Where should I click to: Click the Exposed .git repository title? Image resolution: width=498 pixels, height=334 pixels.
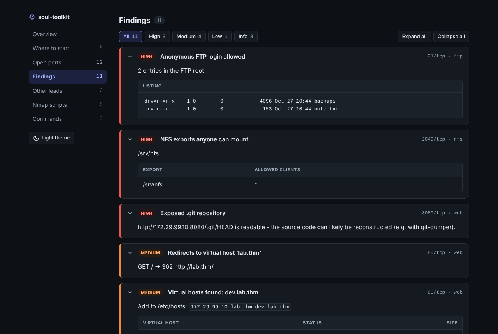[193, 213]
